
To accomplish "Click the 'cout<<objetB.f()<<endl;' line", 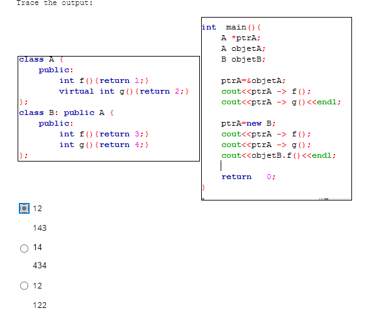I will pos(278,155).
